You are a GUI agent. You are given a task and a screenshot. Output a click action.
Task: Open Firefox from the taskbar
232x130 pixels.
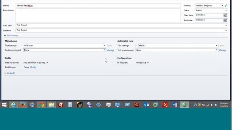click(x=22, y=105)
